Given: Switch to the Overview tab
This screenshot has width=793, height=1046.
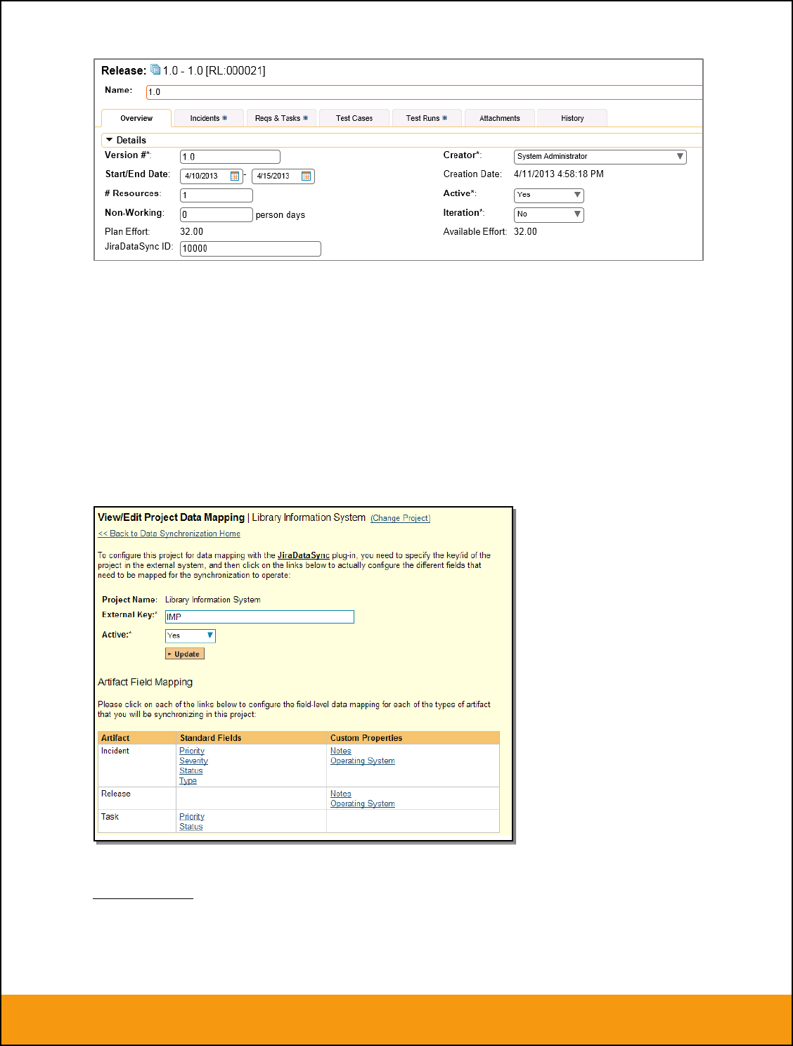Looking at the screenshot, I should 136,118.
